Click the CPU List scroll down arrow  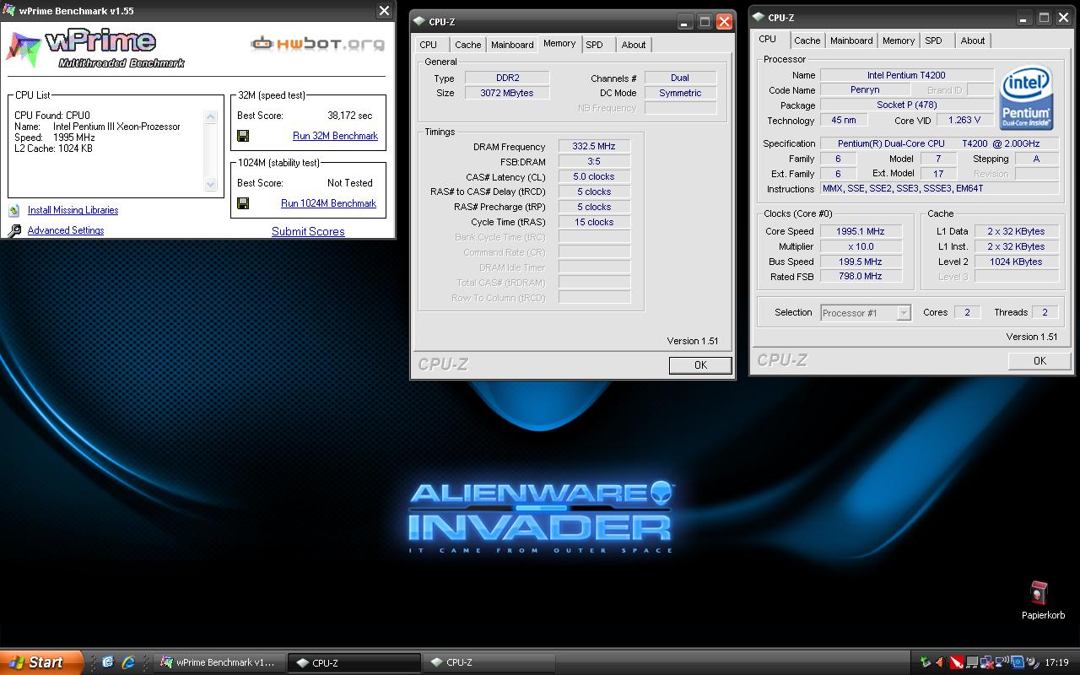pyautogui.click(x=211, y=184)
